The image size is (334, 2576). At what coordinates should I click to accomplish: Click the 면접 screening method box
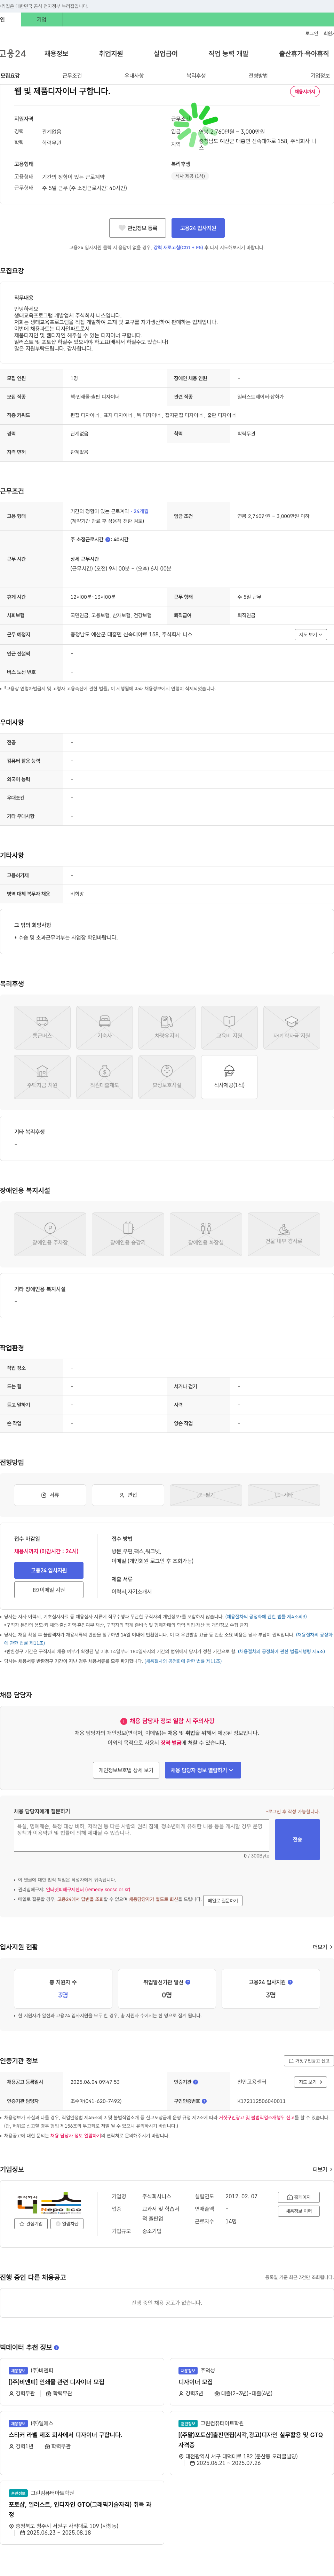[x=128, y=1495]
